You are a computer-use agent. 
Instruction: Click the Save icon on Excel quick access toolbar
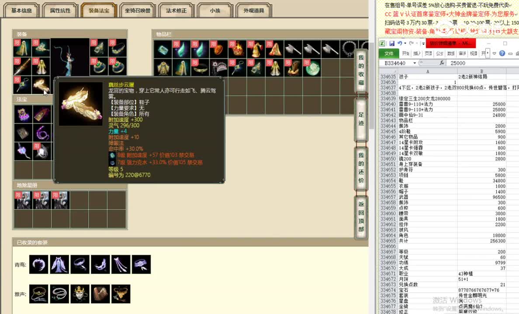(x=392, y=43)
